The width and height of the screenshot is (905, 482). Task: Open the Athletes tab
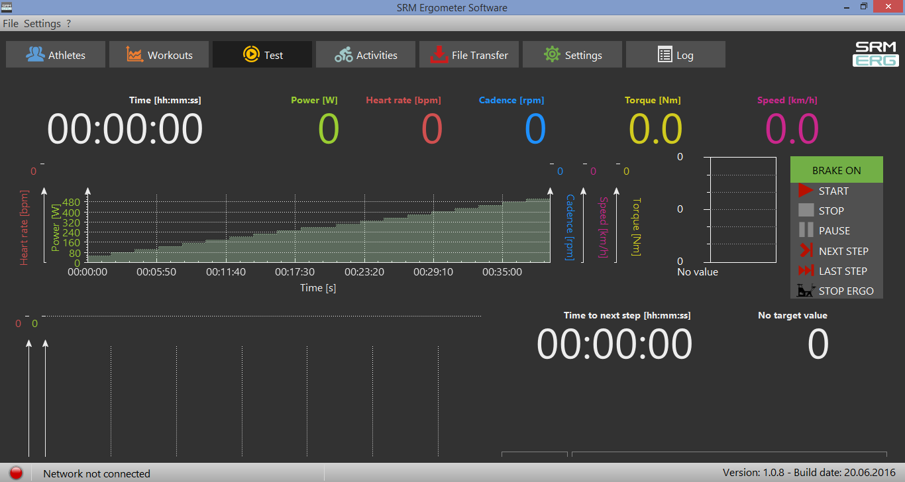coord(56,54)
